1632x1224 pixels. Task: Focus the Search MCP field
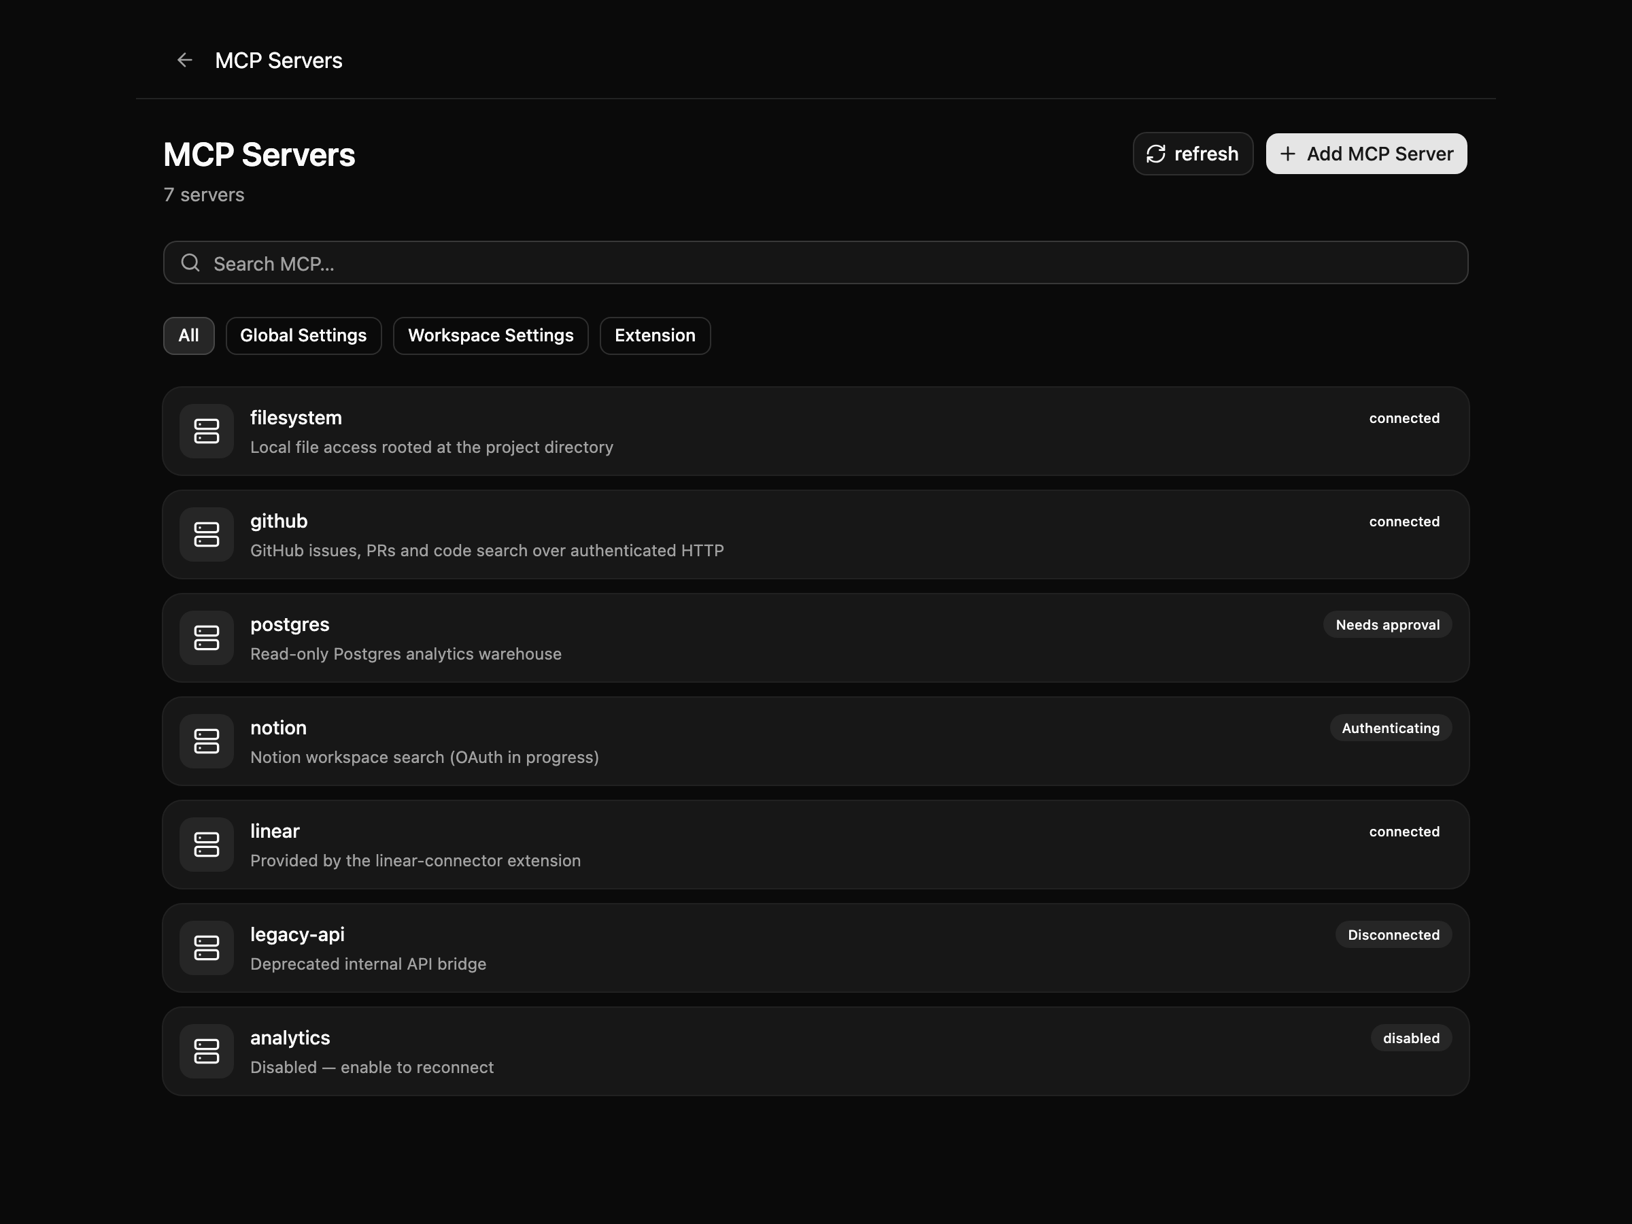tap(815, 262)
